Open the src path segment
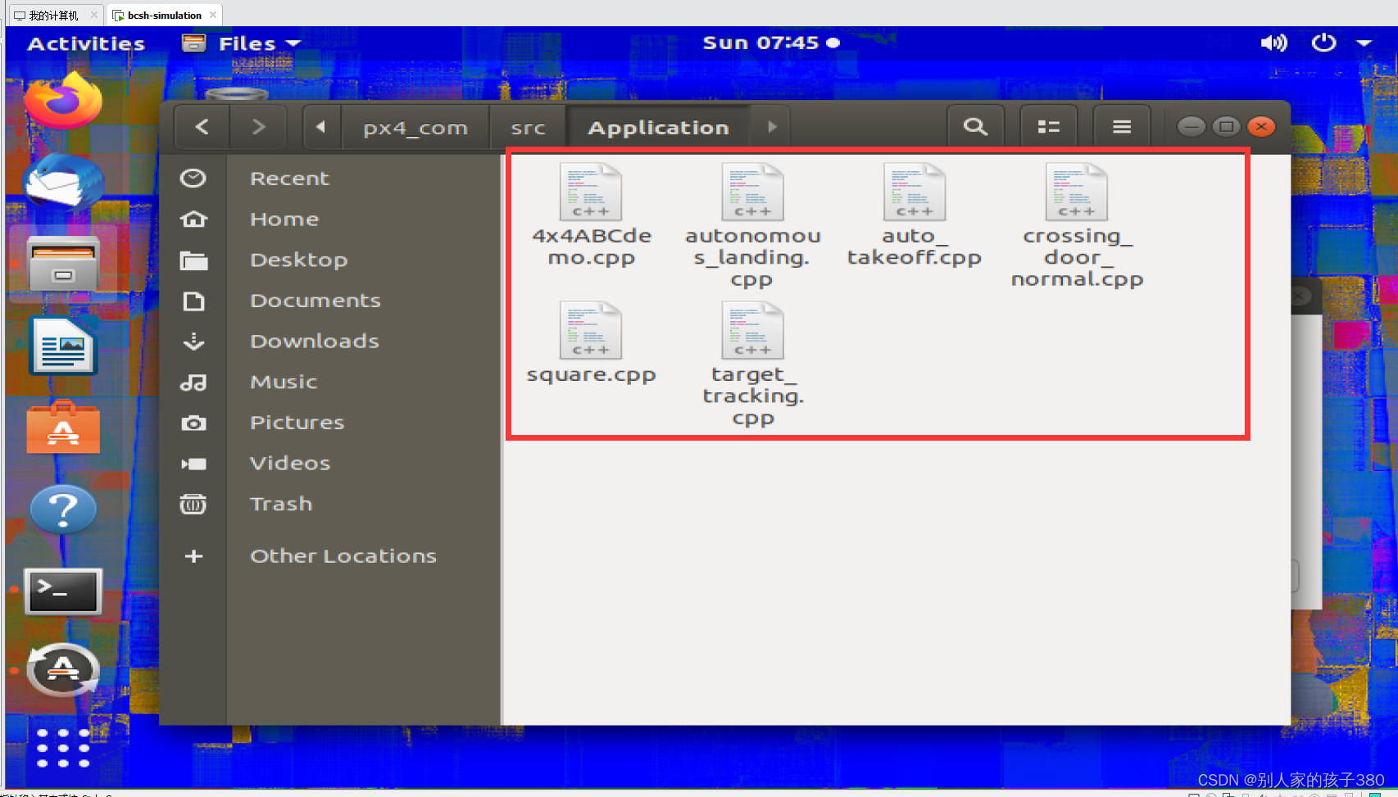Screen dimensions: 1398x797 coord(528,128)
